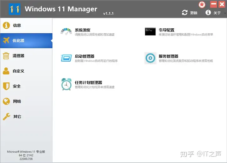The width and height of the screenshot is (227, 163).
Task: Open 启动管理器 tool title
Action: pyautogui.click(x=84, y=56)
